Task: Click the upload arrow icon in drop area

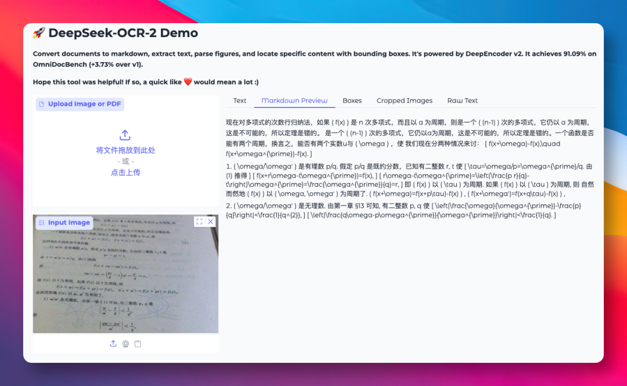Action: tap(125, 135)
